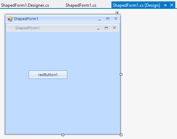The image size is (177, 139).
Task: Select the bottom-right corner resize handle
Action: click(x=121, y=135)
